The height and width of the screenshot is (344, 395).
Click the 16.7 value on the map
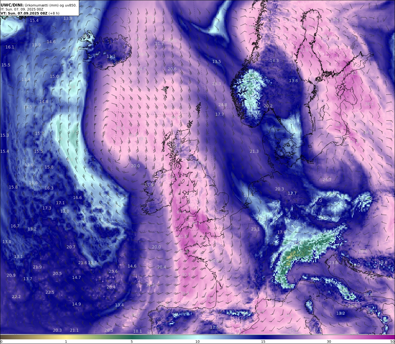(15, 226)
